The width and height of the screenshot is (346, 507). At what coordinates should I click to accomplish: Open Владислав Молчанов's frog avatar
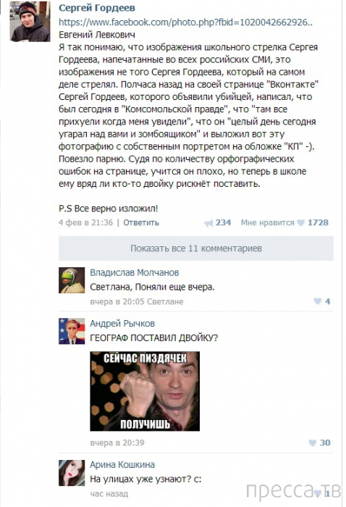[72, 280]
